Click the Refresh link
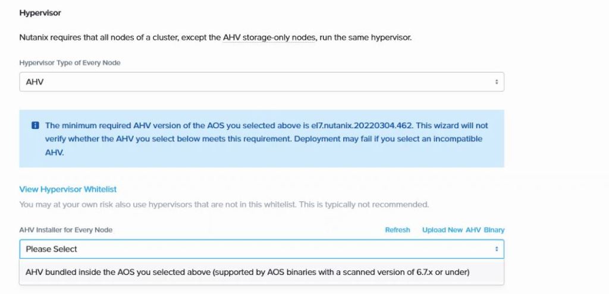609x294 pixels. [x=397, y=230]
